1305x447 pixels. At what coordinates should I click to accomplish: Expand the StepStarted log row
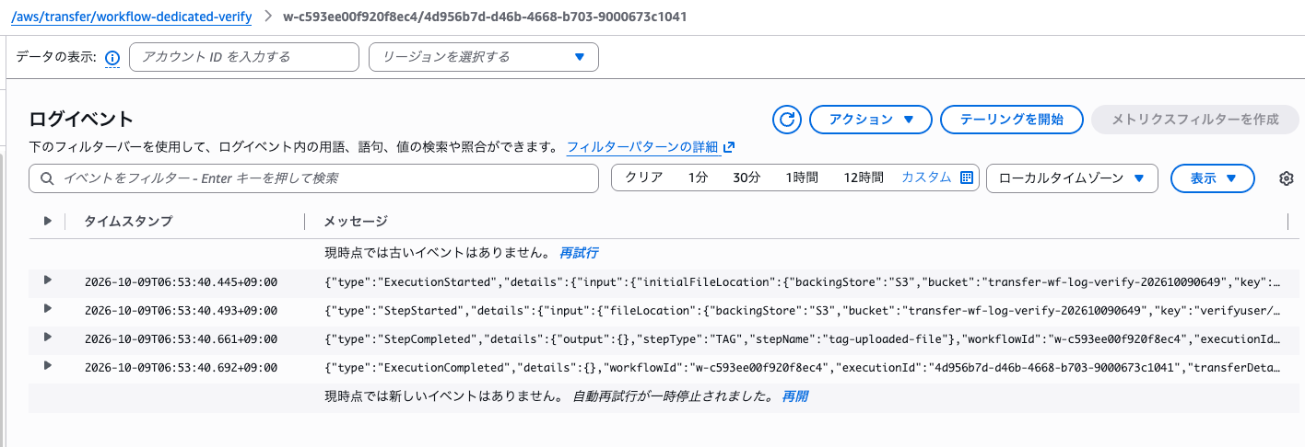point(48,309)
